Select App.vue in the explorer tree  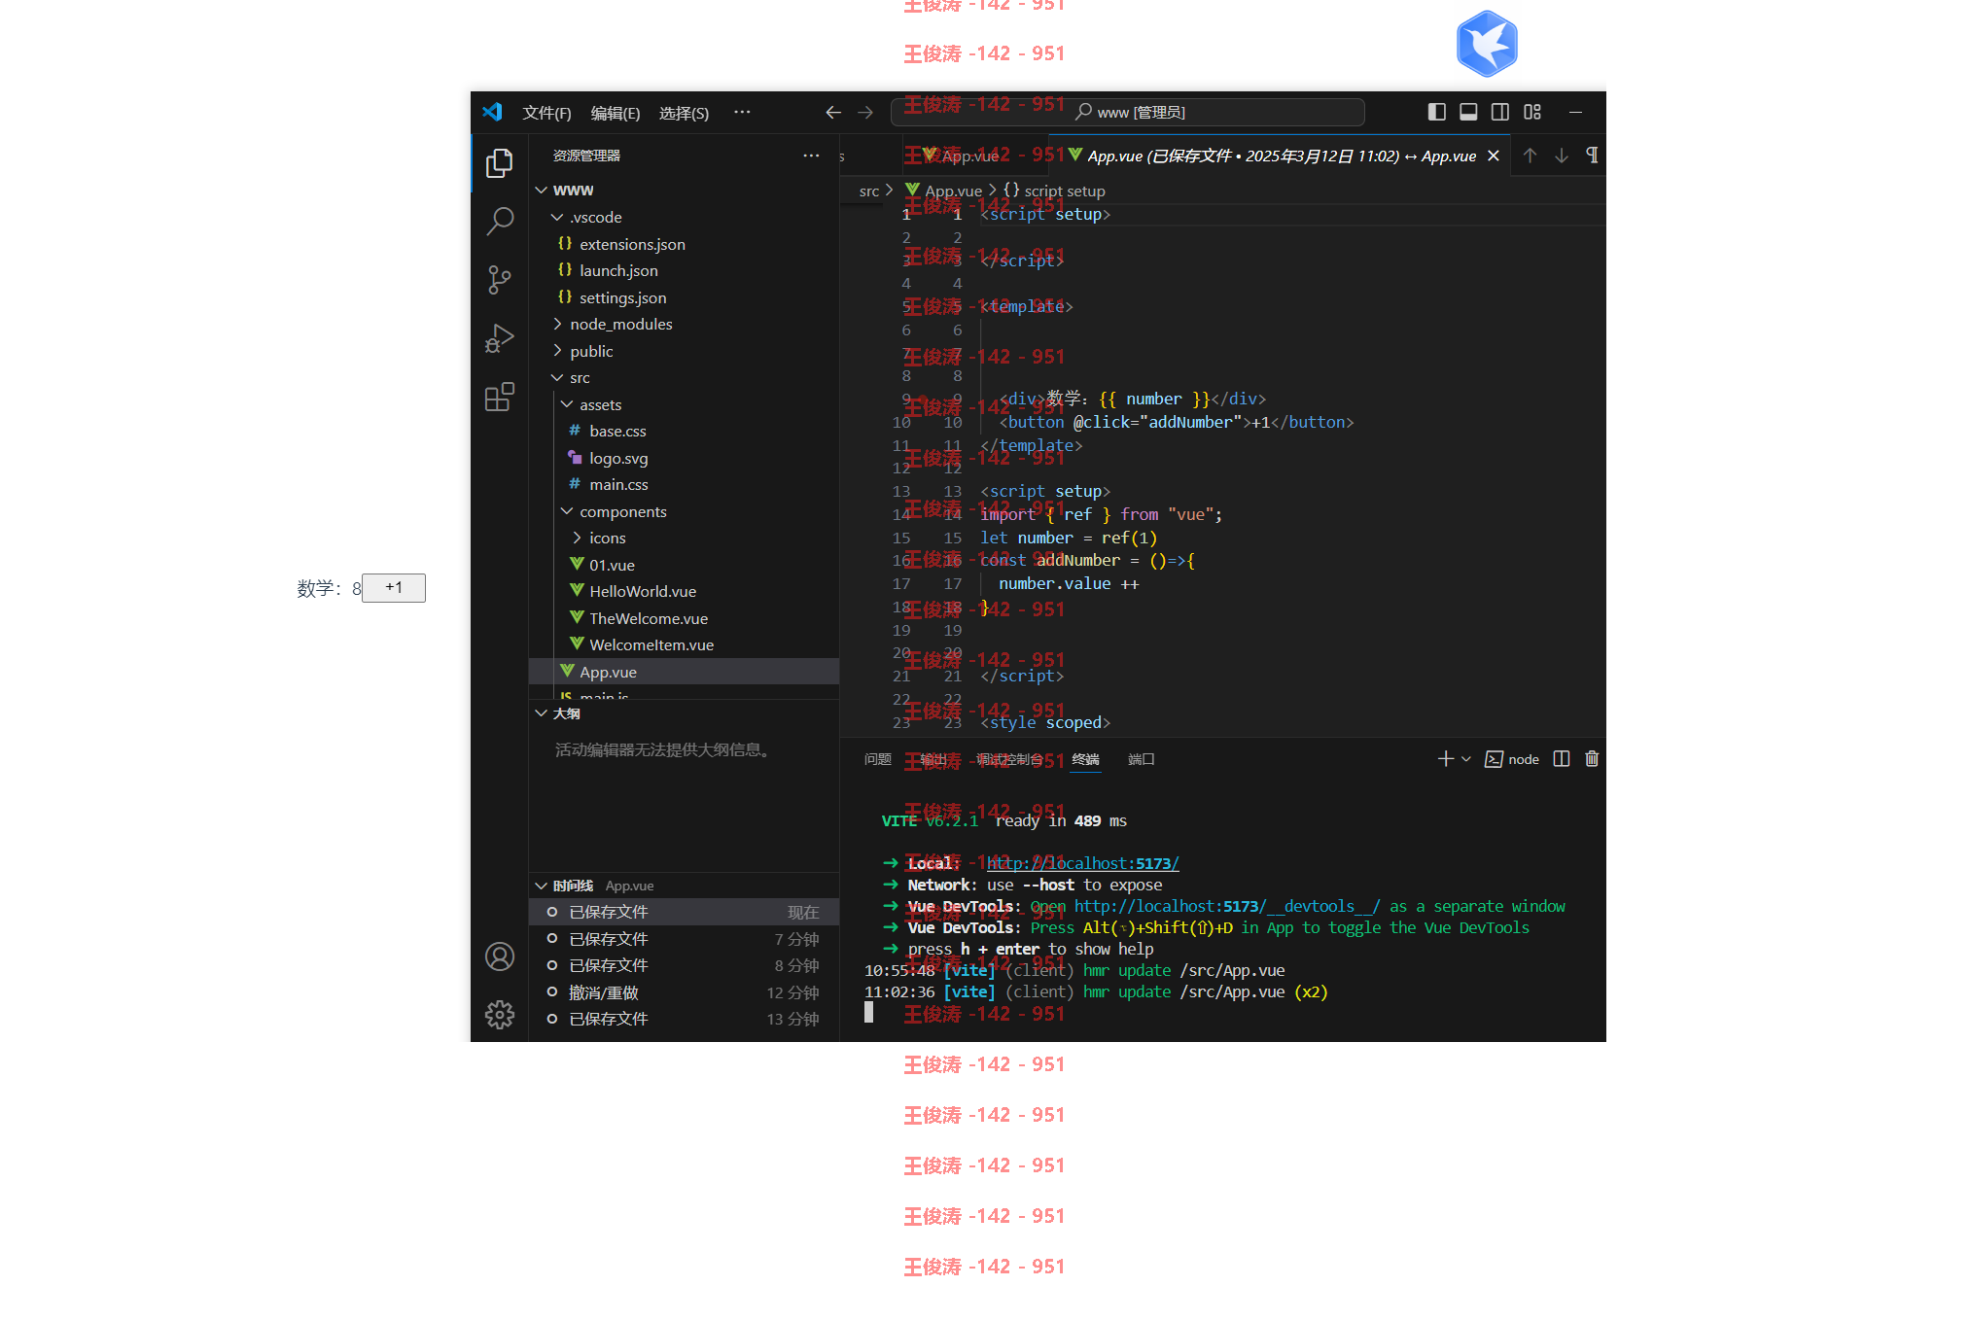pyautogui.click(x=684, y=672)
